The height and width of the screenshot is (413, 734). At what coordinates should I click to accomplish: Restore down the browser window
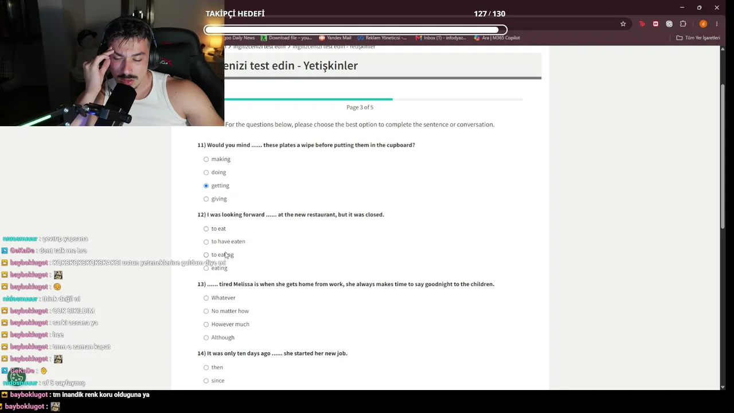[x=699, y=7]
